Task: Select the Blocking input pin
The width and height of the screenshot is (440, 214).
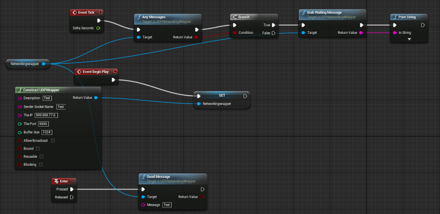Action: coord(19,165)
